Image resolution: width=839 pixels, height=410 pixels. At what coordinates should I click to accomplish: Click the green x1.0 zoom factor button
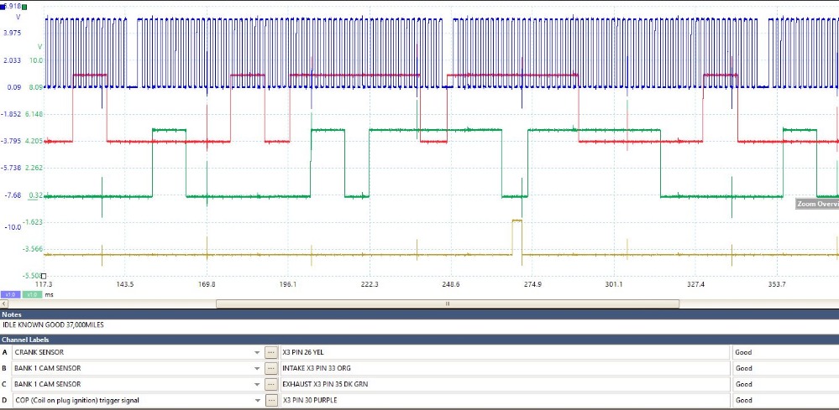[x=31, y=295]
